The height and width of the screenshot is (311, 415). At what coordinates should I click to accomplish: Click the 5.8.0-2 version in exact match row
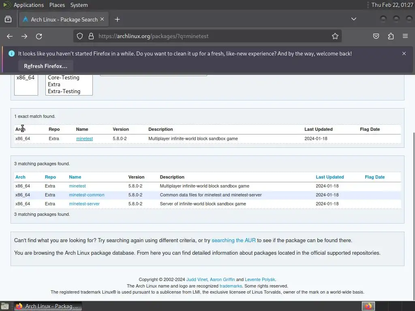[120, 138]
